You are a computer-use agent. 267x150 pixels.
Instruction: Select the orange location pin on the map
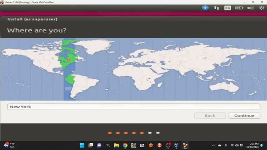click(x=68, y=60)
